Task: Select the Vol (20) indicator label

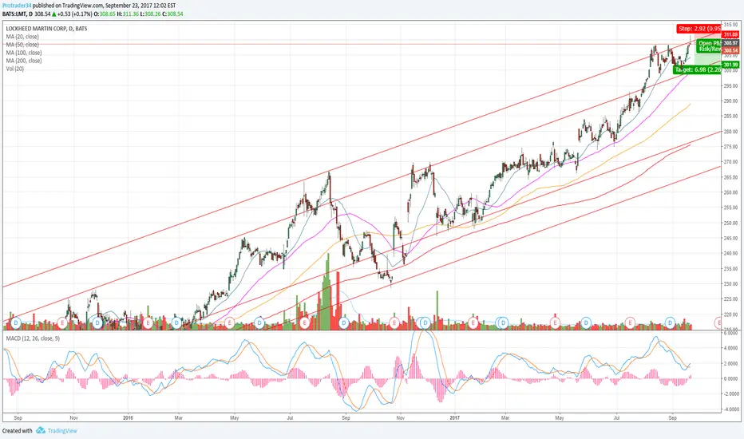Action: (14, 69)
